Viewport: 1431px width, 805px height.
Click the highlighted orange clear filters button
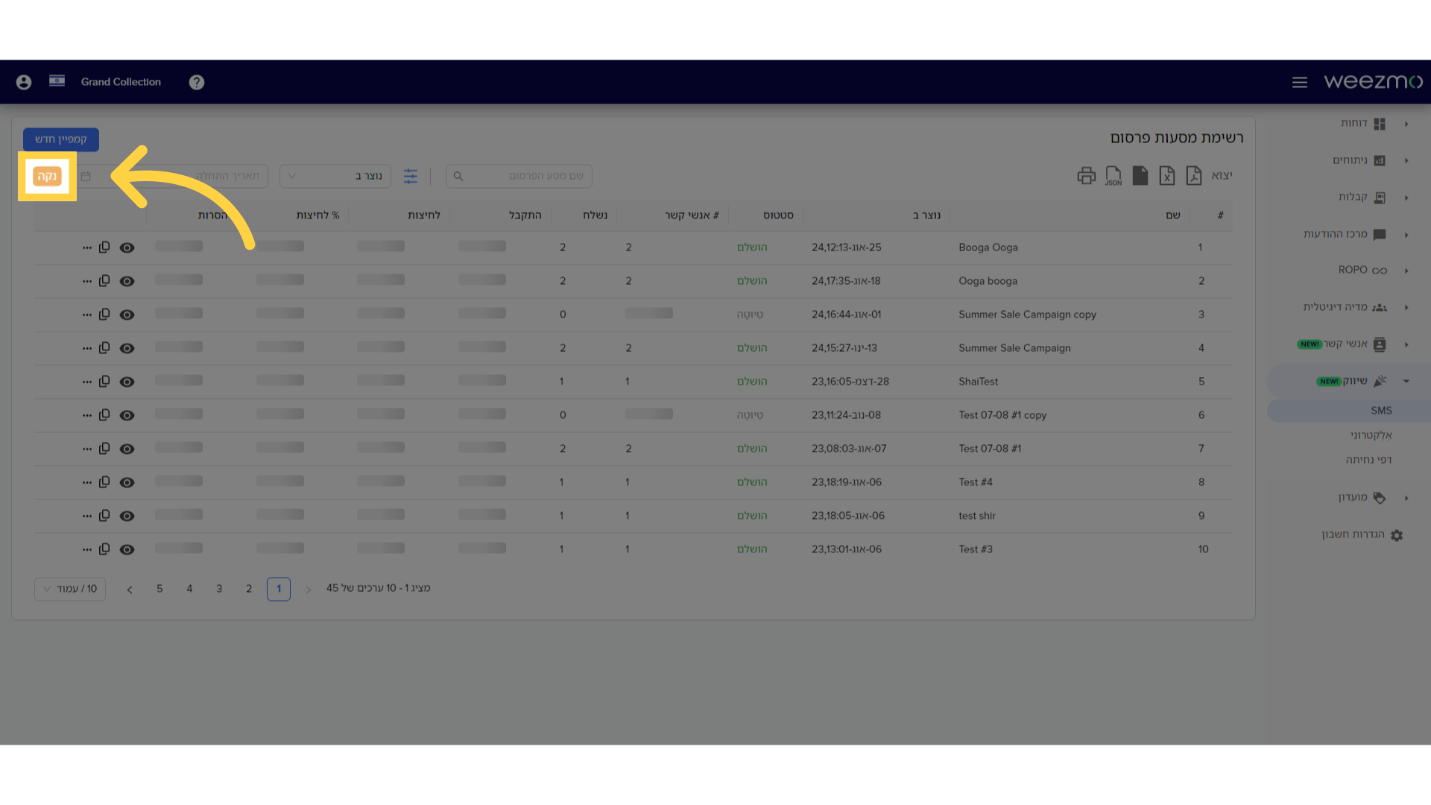(47, 177)
